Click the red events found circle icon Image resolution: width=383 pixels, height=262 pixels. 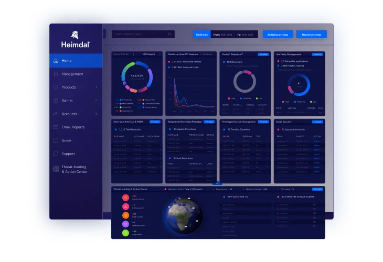tap(125, 198)
